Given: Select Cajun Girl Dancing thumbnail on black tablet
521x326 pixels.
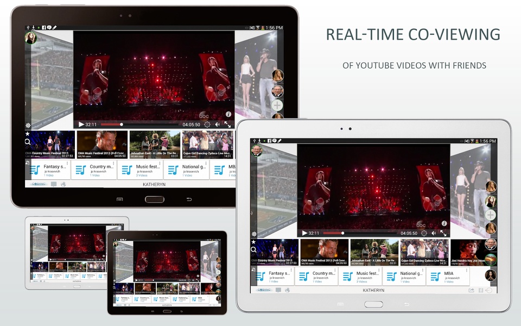Looking at the screenshot, I should pyautogui.click(x=208, y=145).
